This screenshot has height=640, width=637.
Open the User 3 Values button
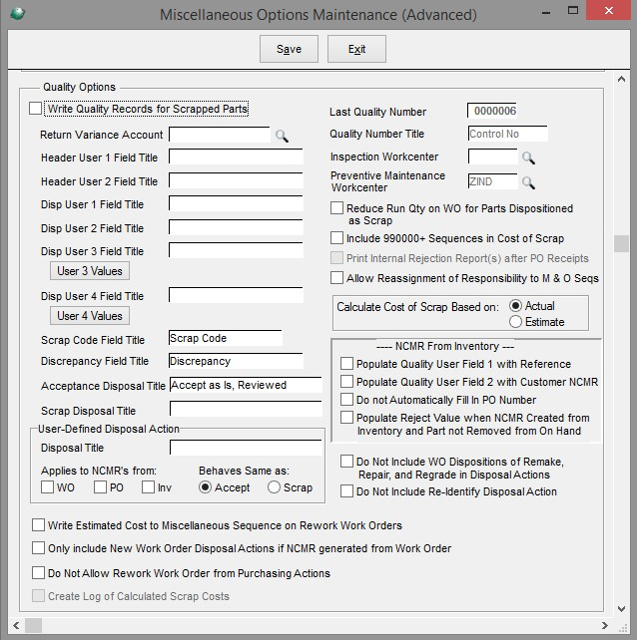tap(90, 271)
